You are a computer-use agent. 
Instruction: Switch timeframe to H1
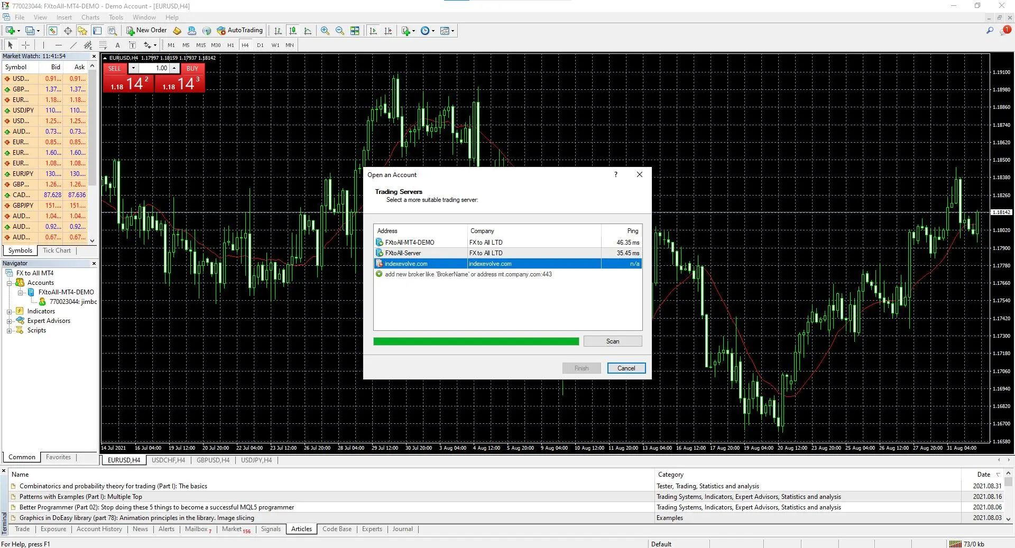(x=230, y=45)
